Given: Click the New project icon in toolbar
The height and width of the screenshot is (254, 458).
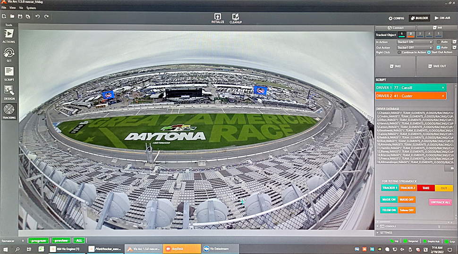Looking at the screenshot, I should click(4, 16).
